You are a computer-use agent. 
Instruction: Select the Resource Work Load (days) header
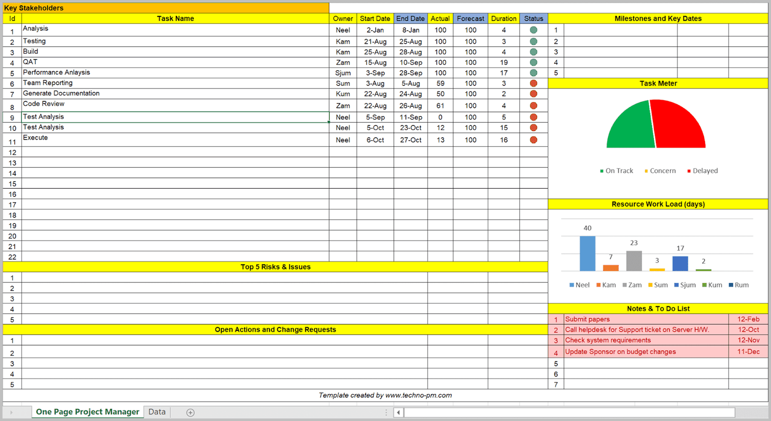(658, 204)
